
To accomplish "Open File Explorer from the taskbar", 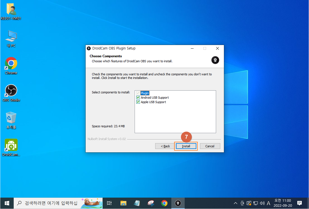I will click(x=123, y=203).
